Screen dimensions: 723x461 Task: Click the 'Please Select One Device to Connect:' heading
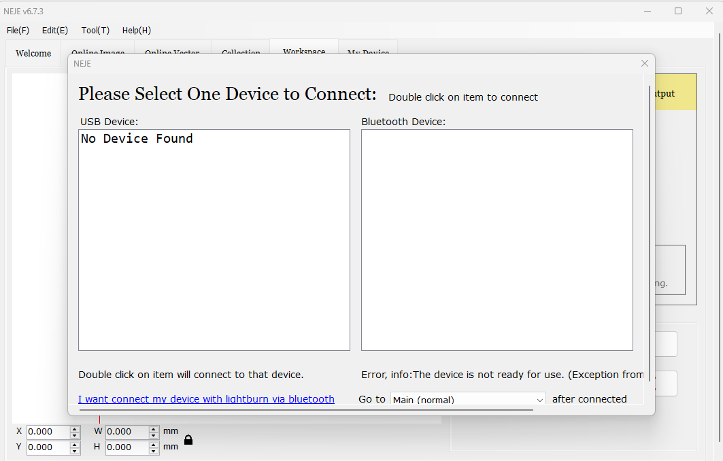227,94
